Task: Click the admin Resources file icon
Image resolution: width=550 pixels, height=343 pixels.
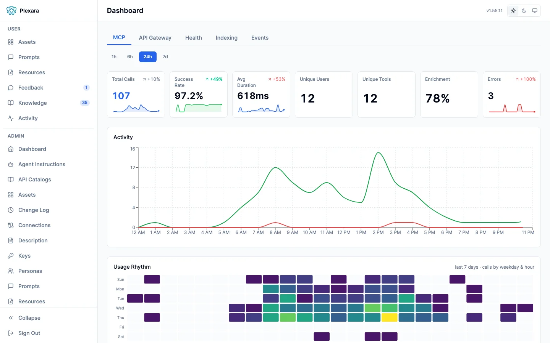Action: 11,301
